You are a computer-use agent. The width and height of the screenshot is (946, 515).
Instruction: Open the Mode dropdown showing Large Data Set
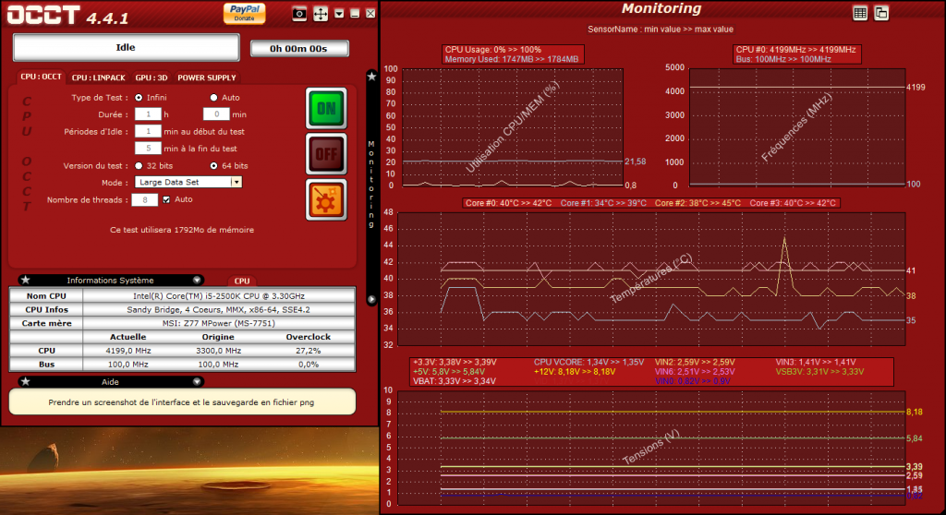[188, 182]
